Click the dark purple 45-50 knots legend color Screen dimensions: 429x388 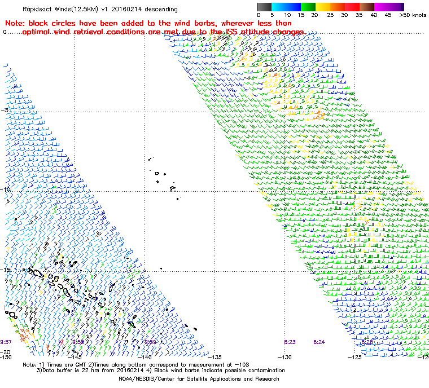click(x=396, y=7)
